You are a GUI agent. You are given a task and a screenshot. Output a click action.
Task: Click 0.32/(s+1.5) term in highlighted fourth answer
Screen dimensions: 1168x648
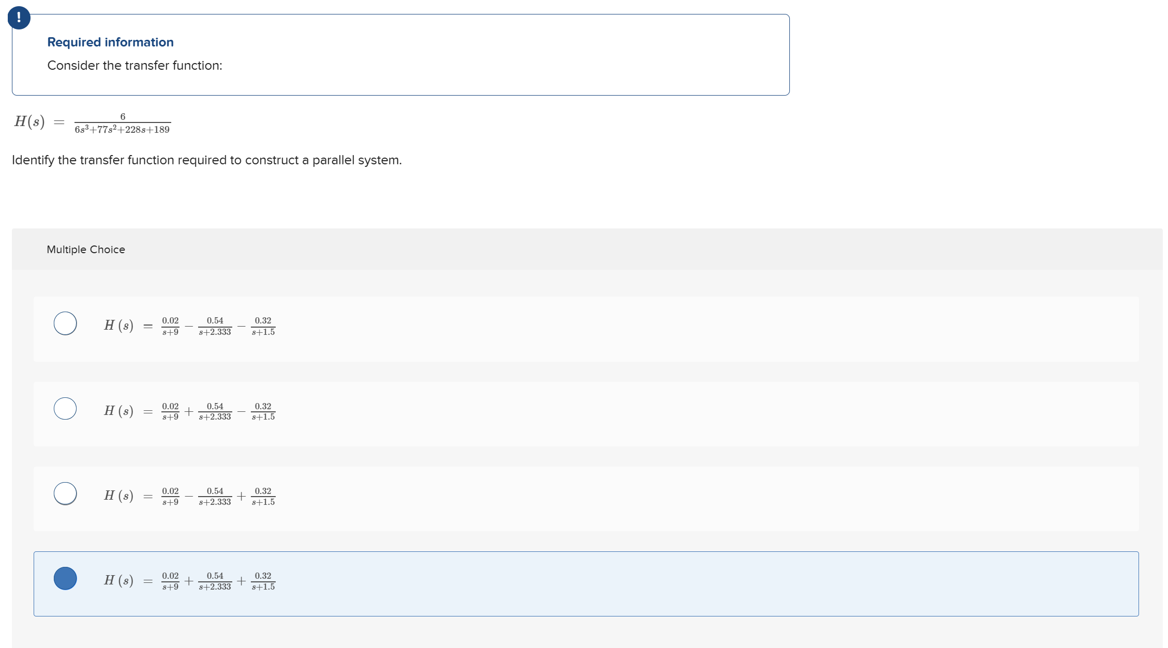[263, 581]
